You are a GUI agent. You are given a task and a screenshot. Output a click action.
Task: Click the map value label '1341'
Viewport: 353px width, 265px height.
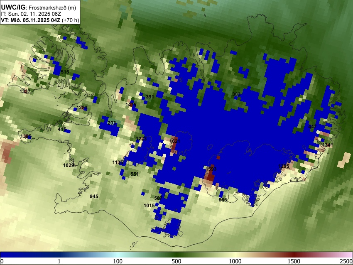pyautogui.click(x=328, y=145)
